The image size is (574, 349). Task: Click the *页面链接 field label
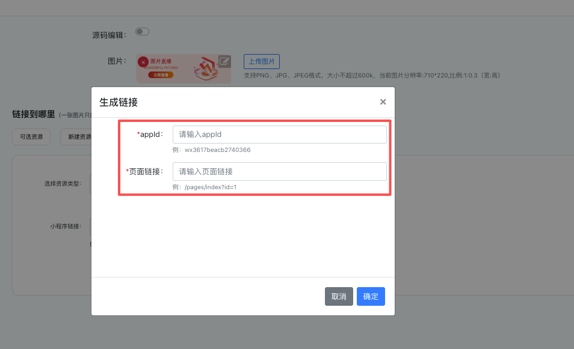pos(144,172)
